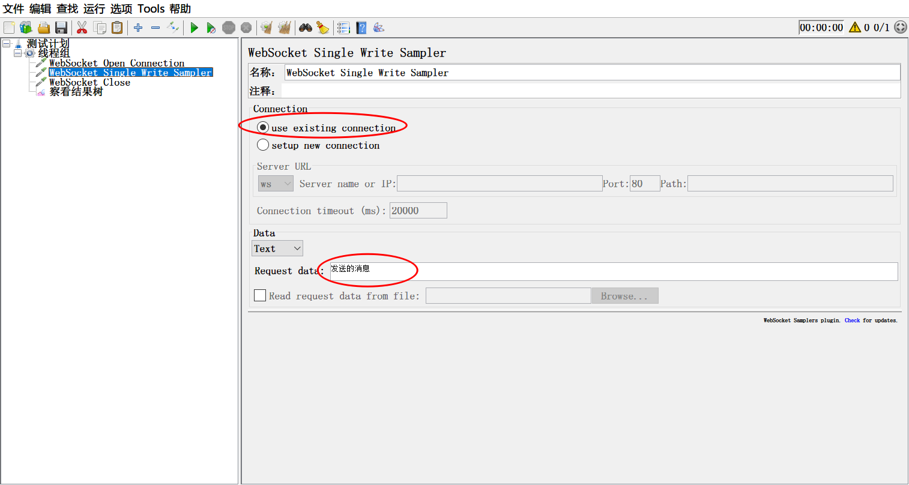Open the Tools menu

coord(151,9)
